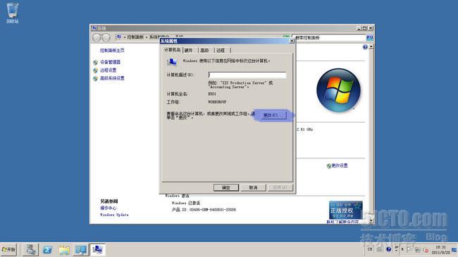Click the fourth pinned taskbar icon

coord(80,250)
